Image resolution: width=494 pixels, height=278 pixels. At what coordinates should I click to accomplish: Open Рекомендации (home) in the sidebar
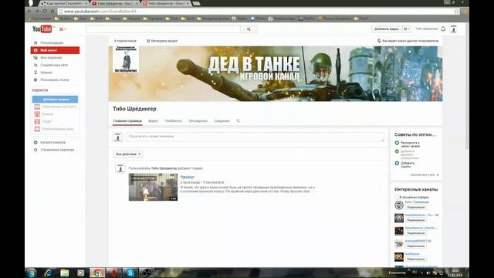point(52,42)
